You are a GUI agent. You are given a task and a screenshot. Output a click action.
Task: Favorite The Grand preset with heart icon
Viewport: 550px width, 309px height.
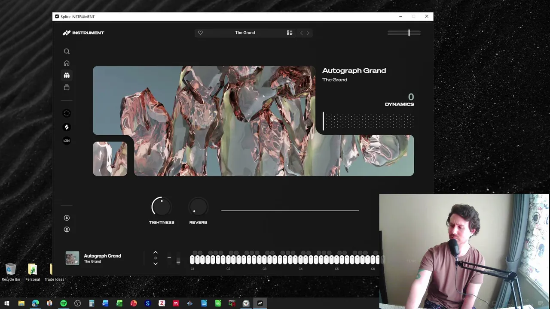point(200,33)
